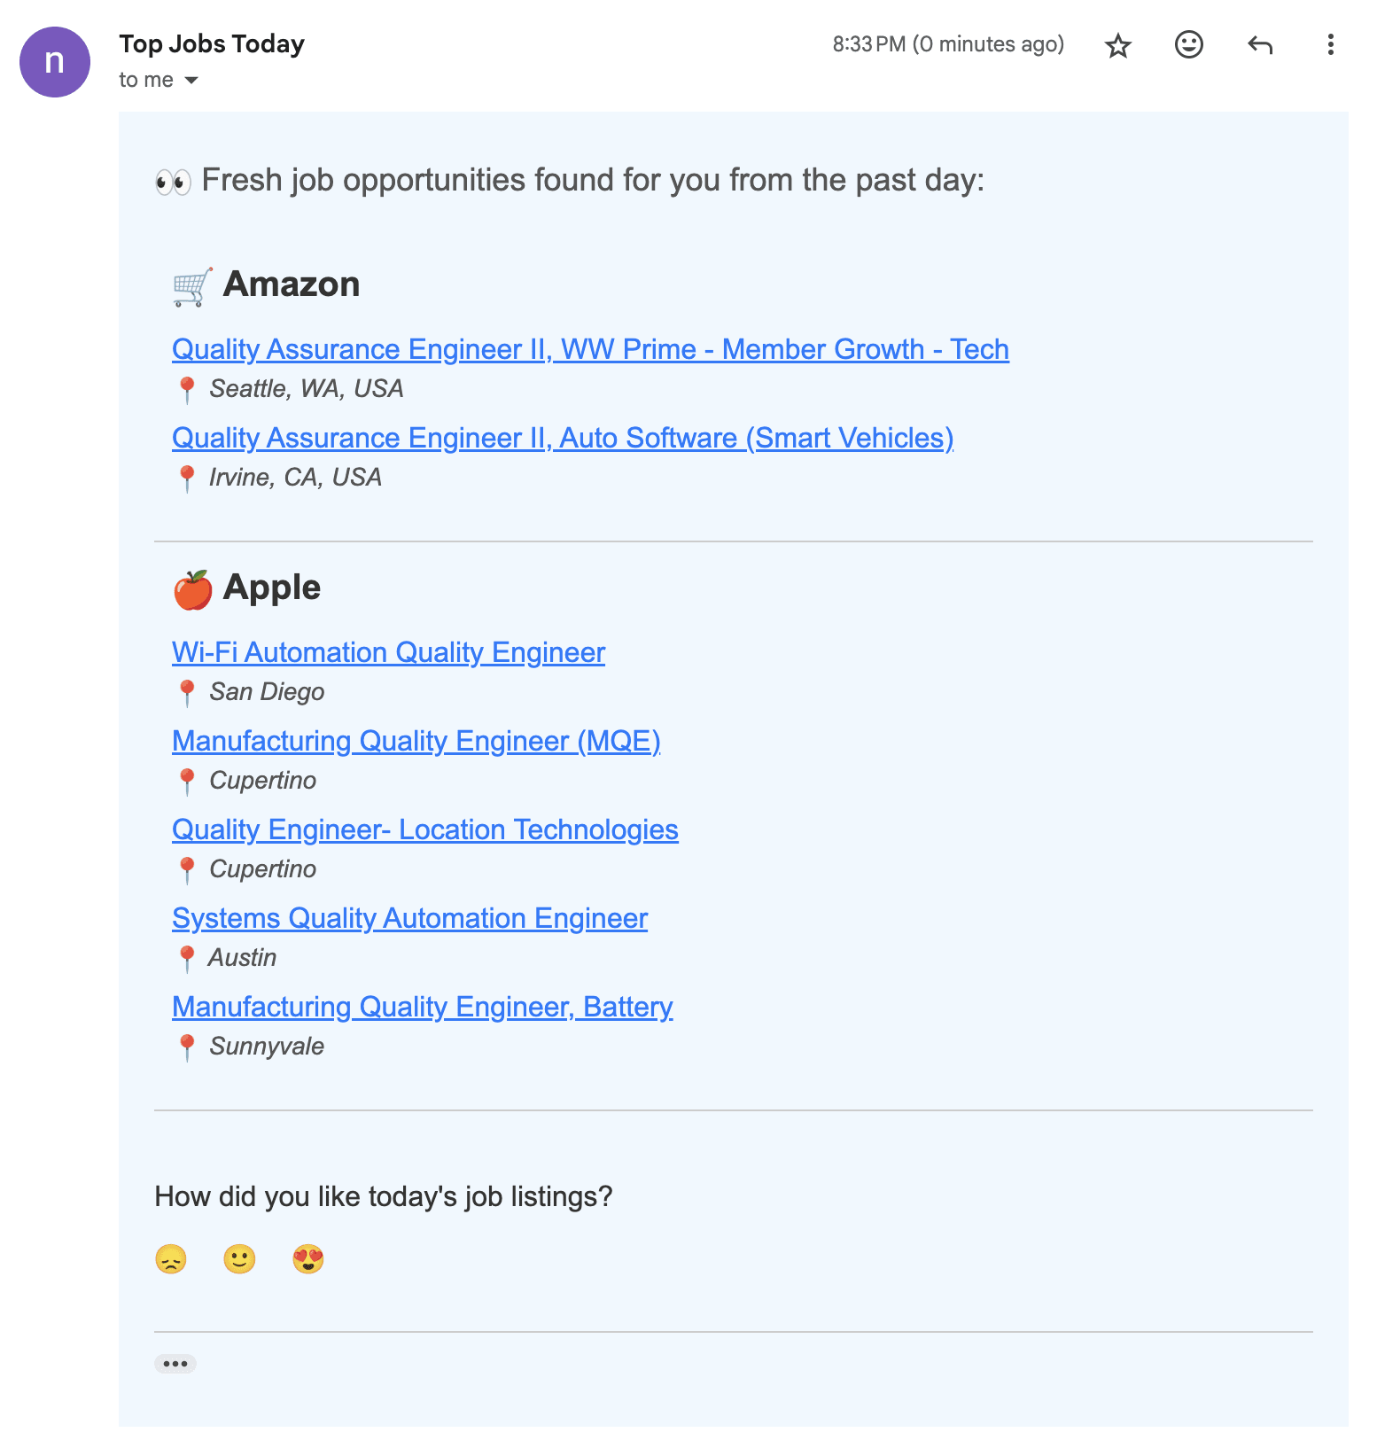Expand the 'to me' recipient details dropdown
Viewport: 1377px width, 1448px height.
(x=191, y=80)
